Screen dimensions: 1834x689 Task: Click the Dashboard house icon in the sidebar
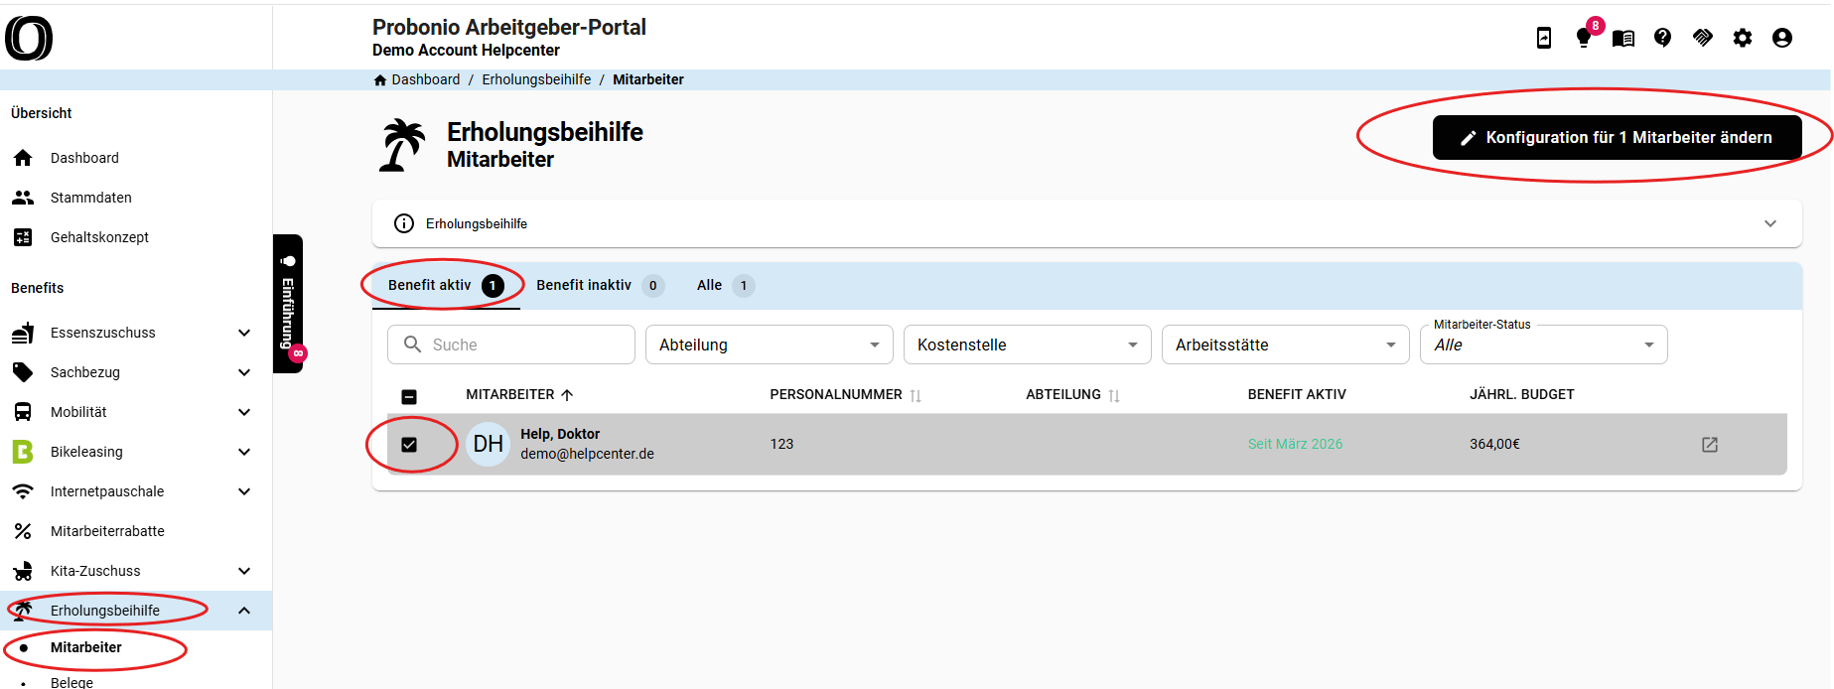click(23, 158)
